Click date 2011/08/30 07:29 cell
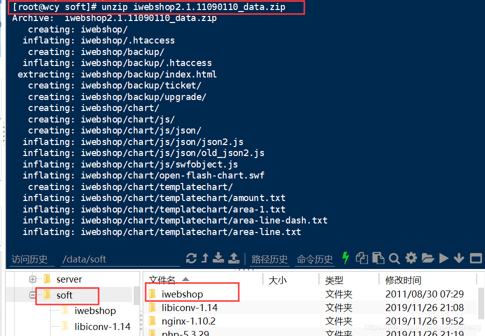485x336 pixels. [424, 294]
